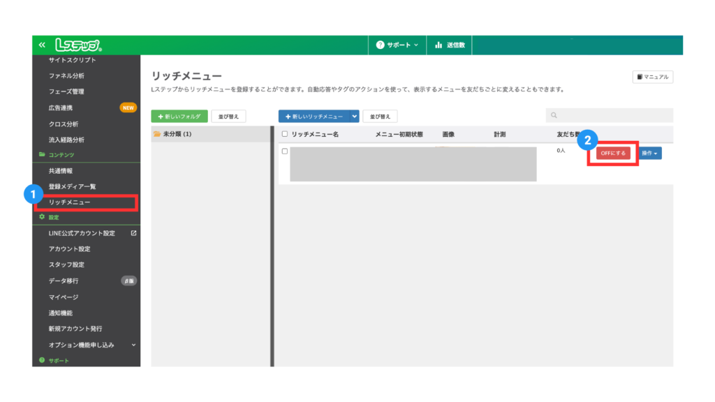Click the external link icon beside LINE公式アカウント設定
This screenshot has height=402, width=715.
133,233
